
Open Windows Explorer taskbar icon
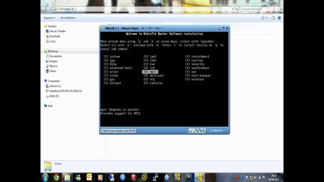tap(67, 177)
